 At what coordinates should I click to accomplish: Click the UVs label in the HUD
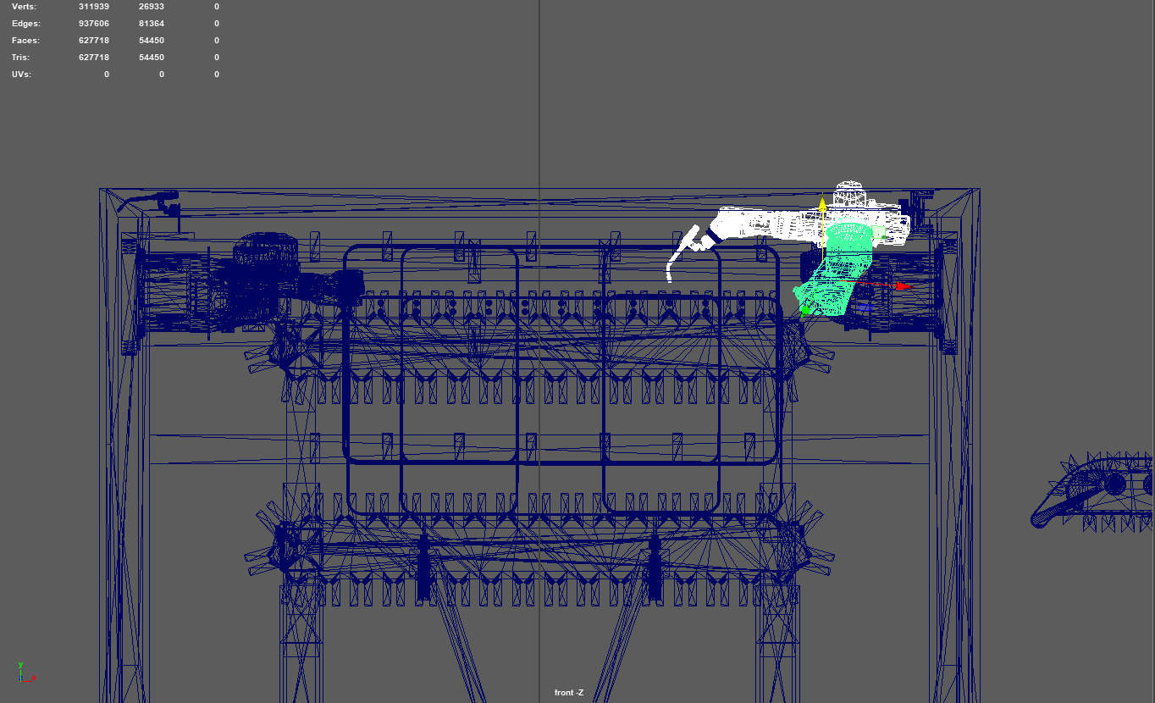point(23,75)
